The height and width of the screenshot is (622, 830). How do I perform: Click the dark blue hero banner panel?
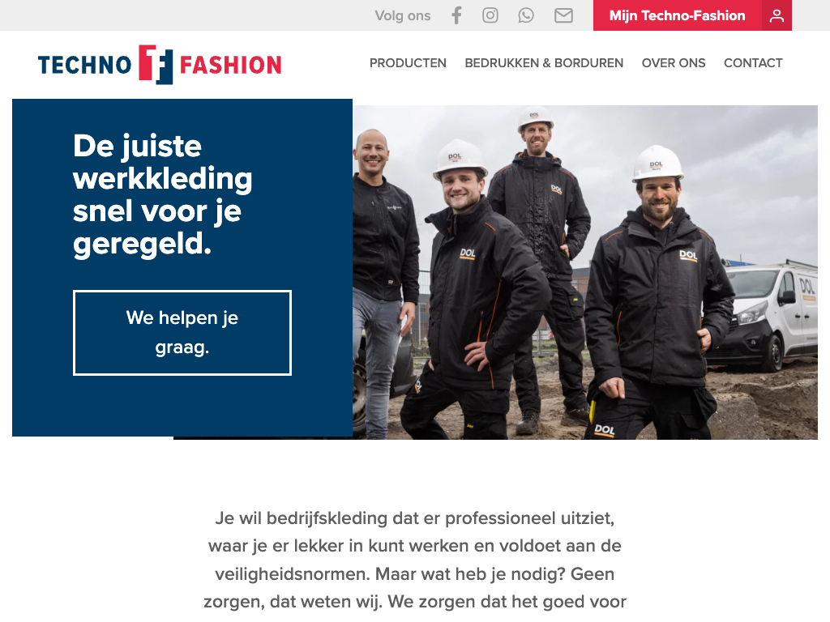point(182,267)
